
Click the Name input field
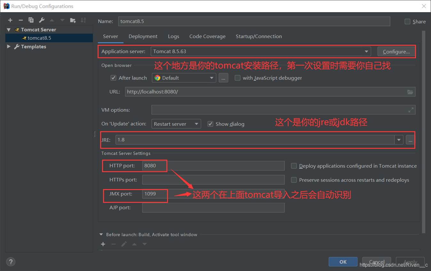pos(254,21)
